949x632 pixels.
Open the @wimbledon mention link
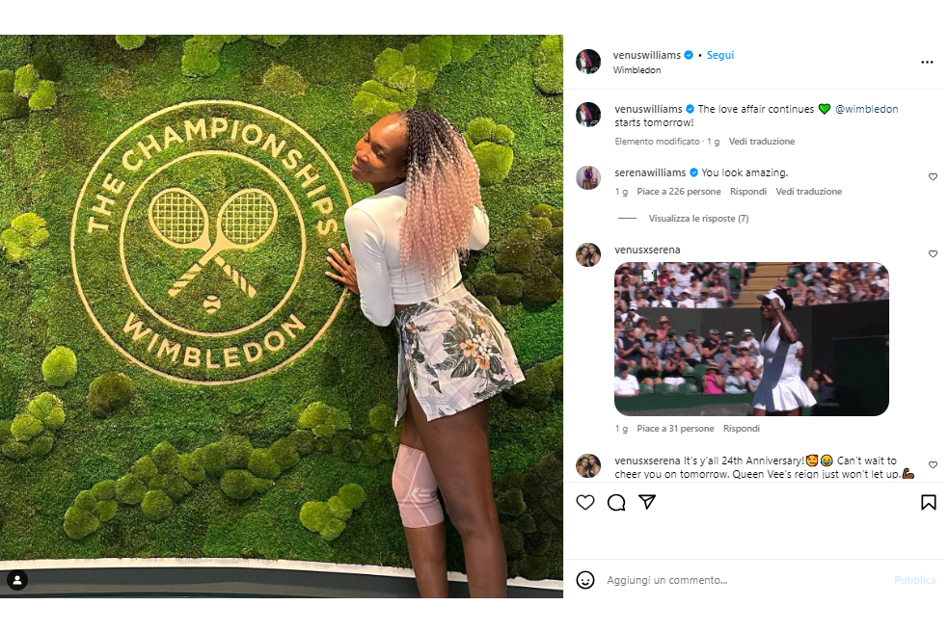click(x=867, y=109)
